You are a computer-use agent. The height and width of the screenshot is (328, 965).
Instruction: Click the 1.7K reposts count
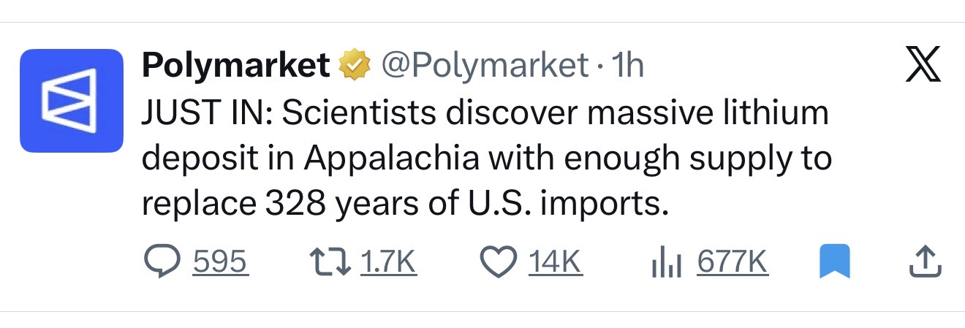(388, 262)
